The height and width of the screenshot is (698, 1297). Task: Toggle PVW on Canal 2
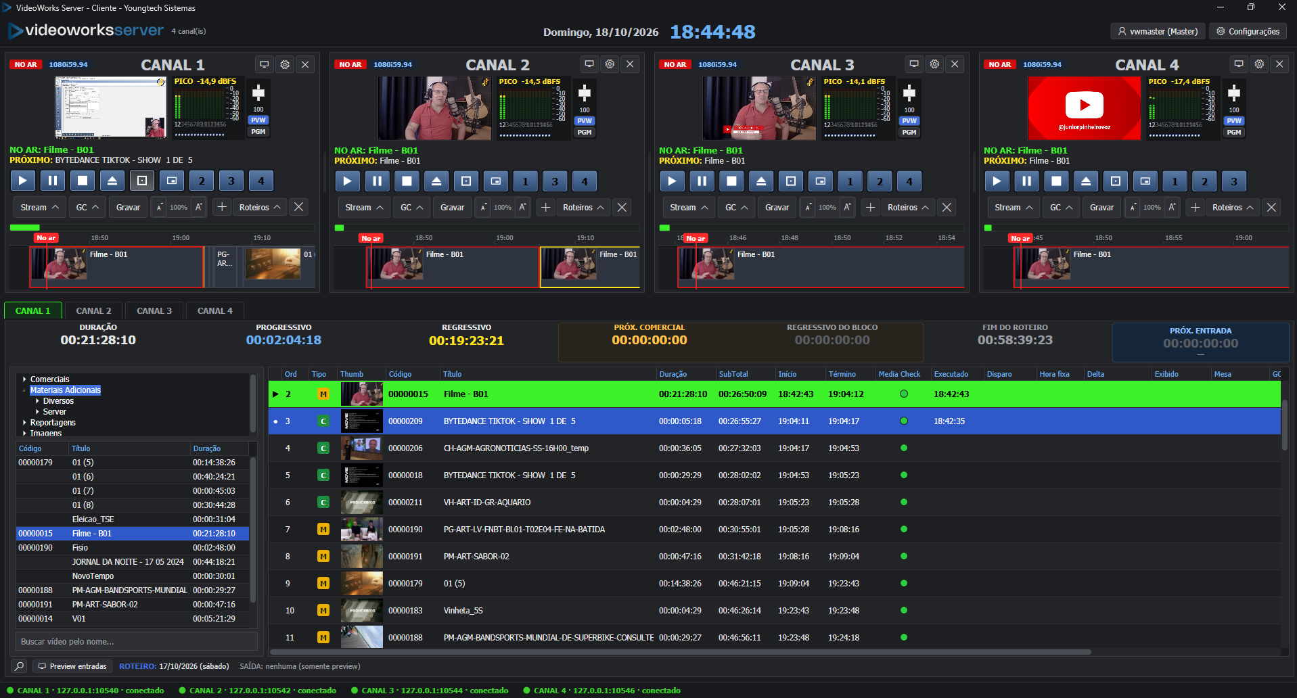tap(585, 120)
